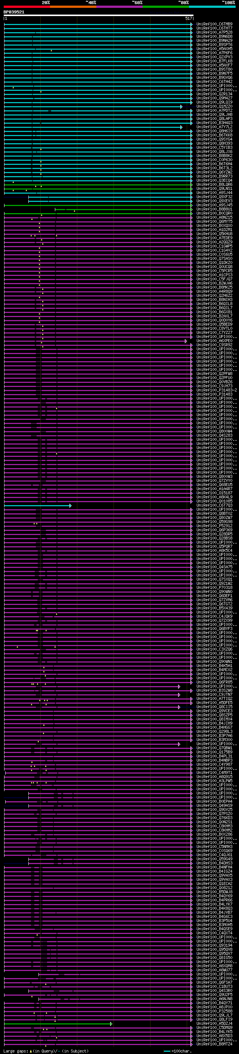Select UniRef100_A6XPE0 hit
The width and height of the screenshot is (239, 1054).
pos(214,341)
